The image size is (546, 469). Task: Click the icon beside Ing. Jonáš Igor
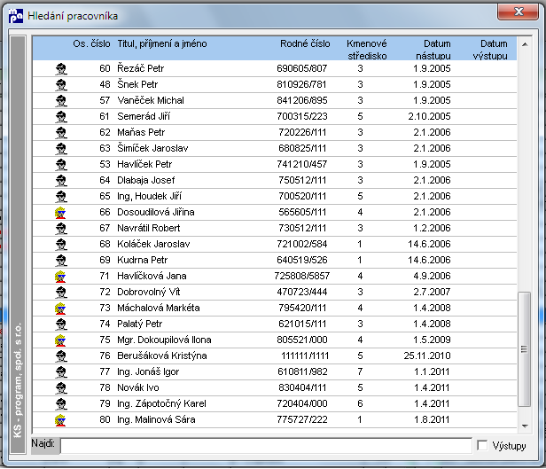coord(61,372)
